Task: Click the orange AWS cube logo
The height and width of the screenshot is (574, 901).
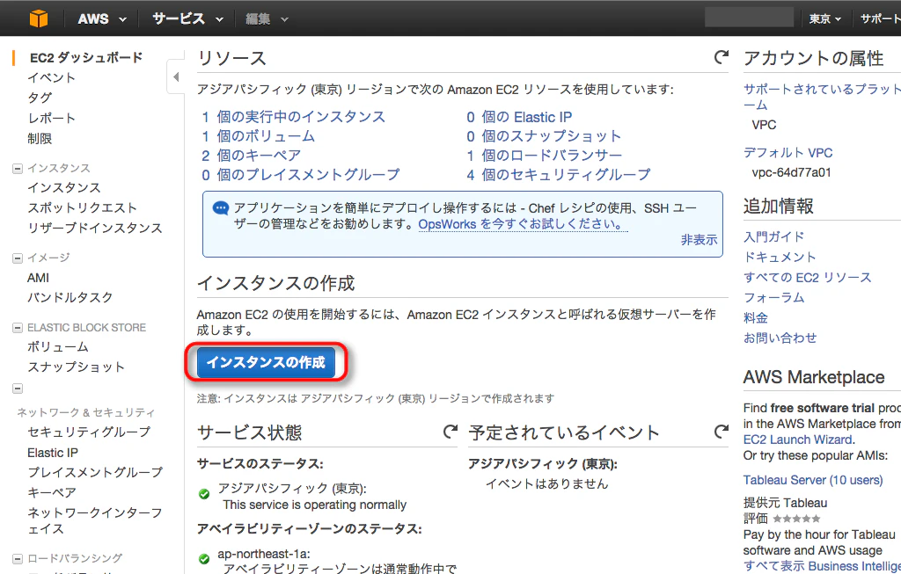Action: pyautogui.click(x=39, y=18)
